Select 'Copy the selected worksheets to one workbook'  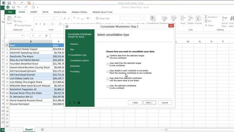pos(107,87)
